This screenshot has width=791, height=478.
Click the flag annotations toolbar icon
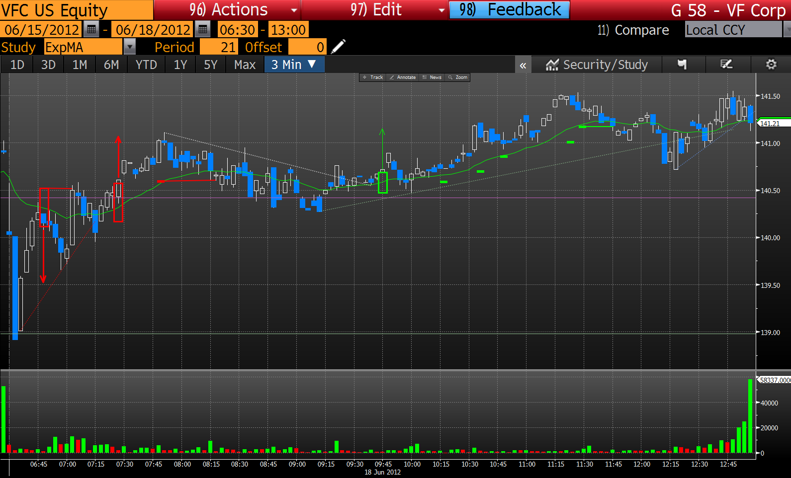pyautogui.click(x=682, y=65)
